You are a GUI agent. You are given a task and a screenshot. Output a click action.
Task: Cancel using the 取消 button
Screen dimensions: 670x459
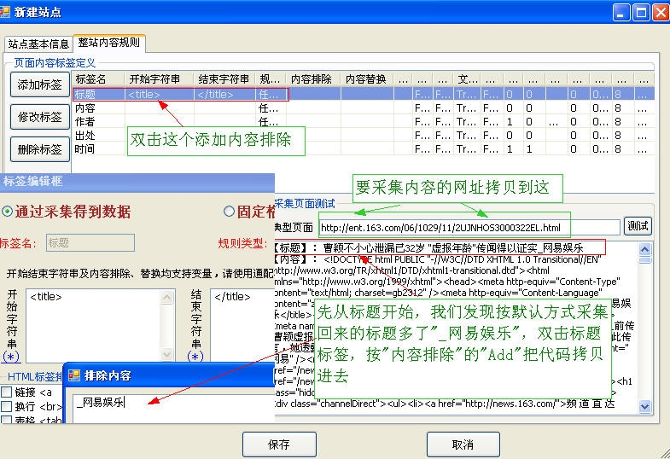463,444
